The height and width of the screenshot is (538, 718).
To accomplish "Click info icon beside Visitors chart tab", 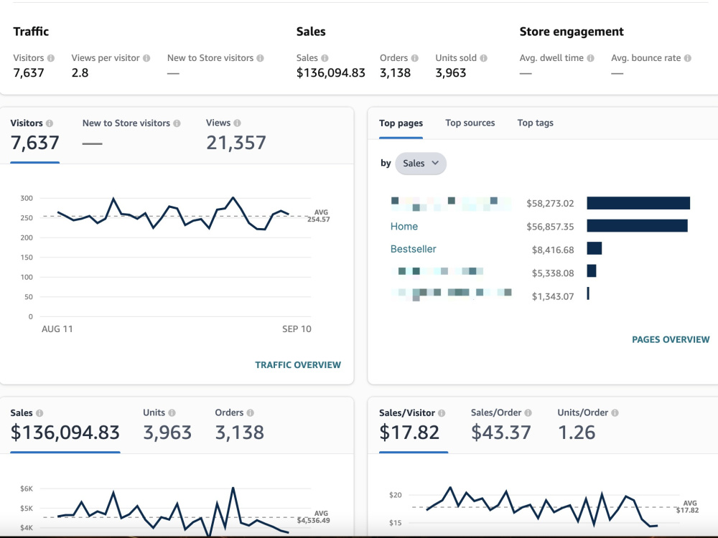I will click(x=50, y=123).
